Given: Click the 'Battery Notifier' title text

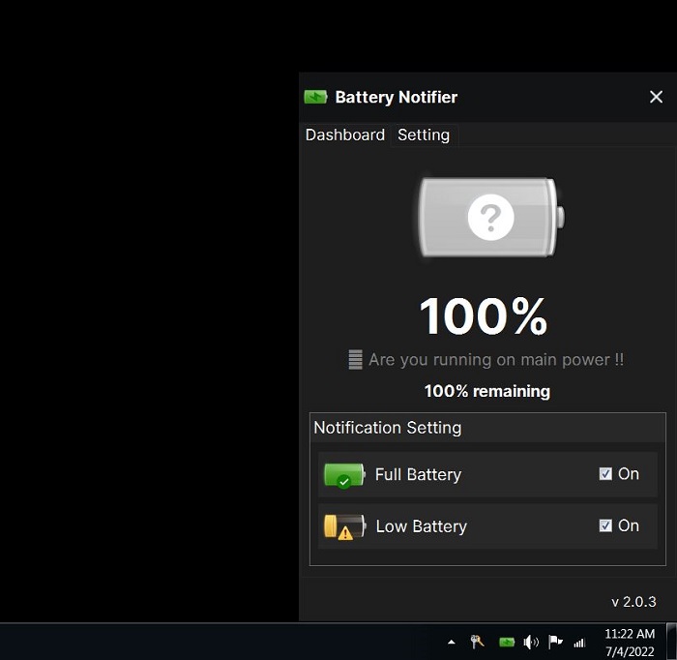Looking at the screenshot, I should click(x=396, y=97).
